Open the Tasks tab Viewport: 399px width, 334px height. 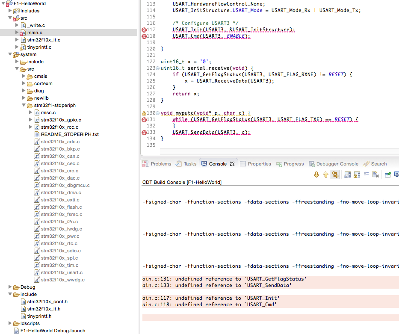[186, 164]
